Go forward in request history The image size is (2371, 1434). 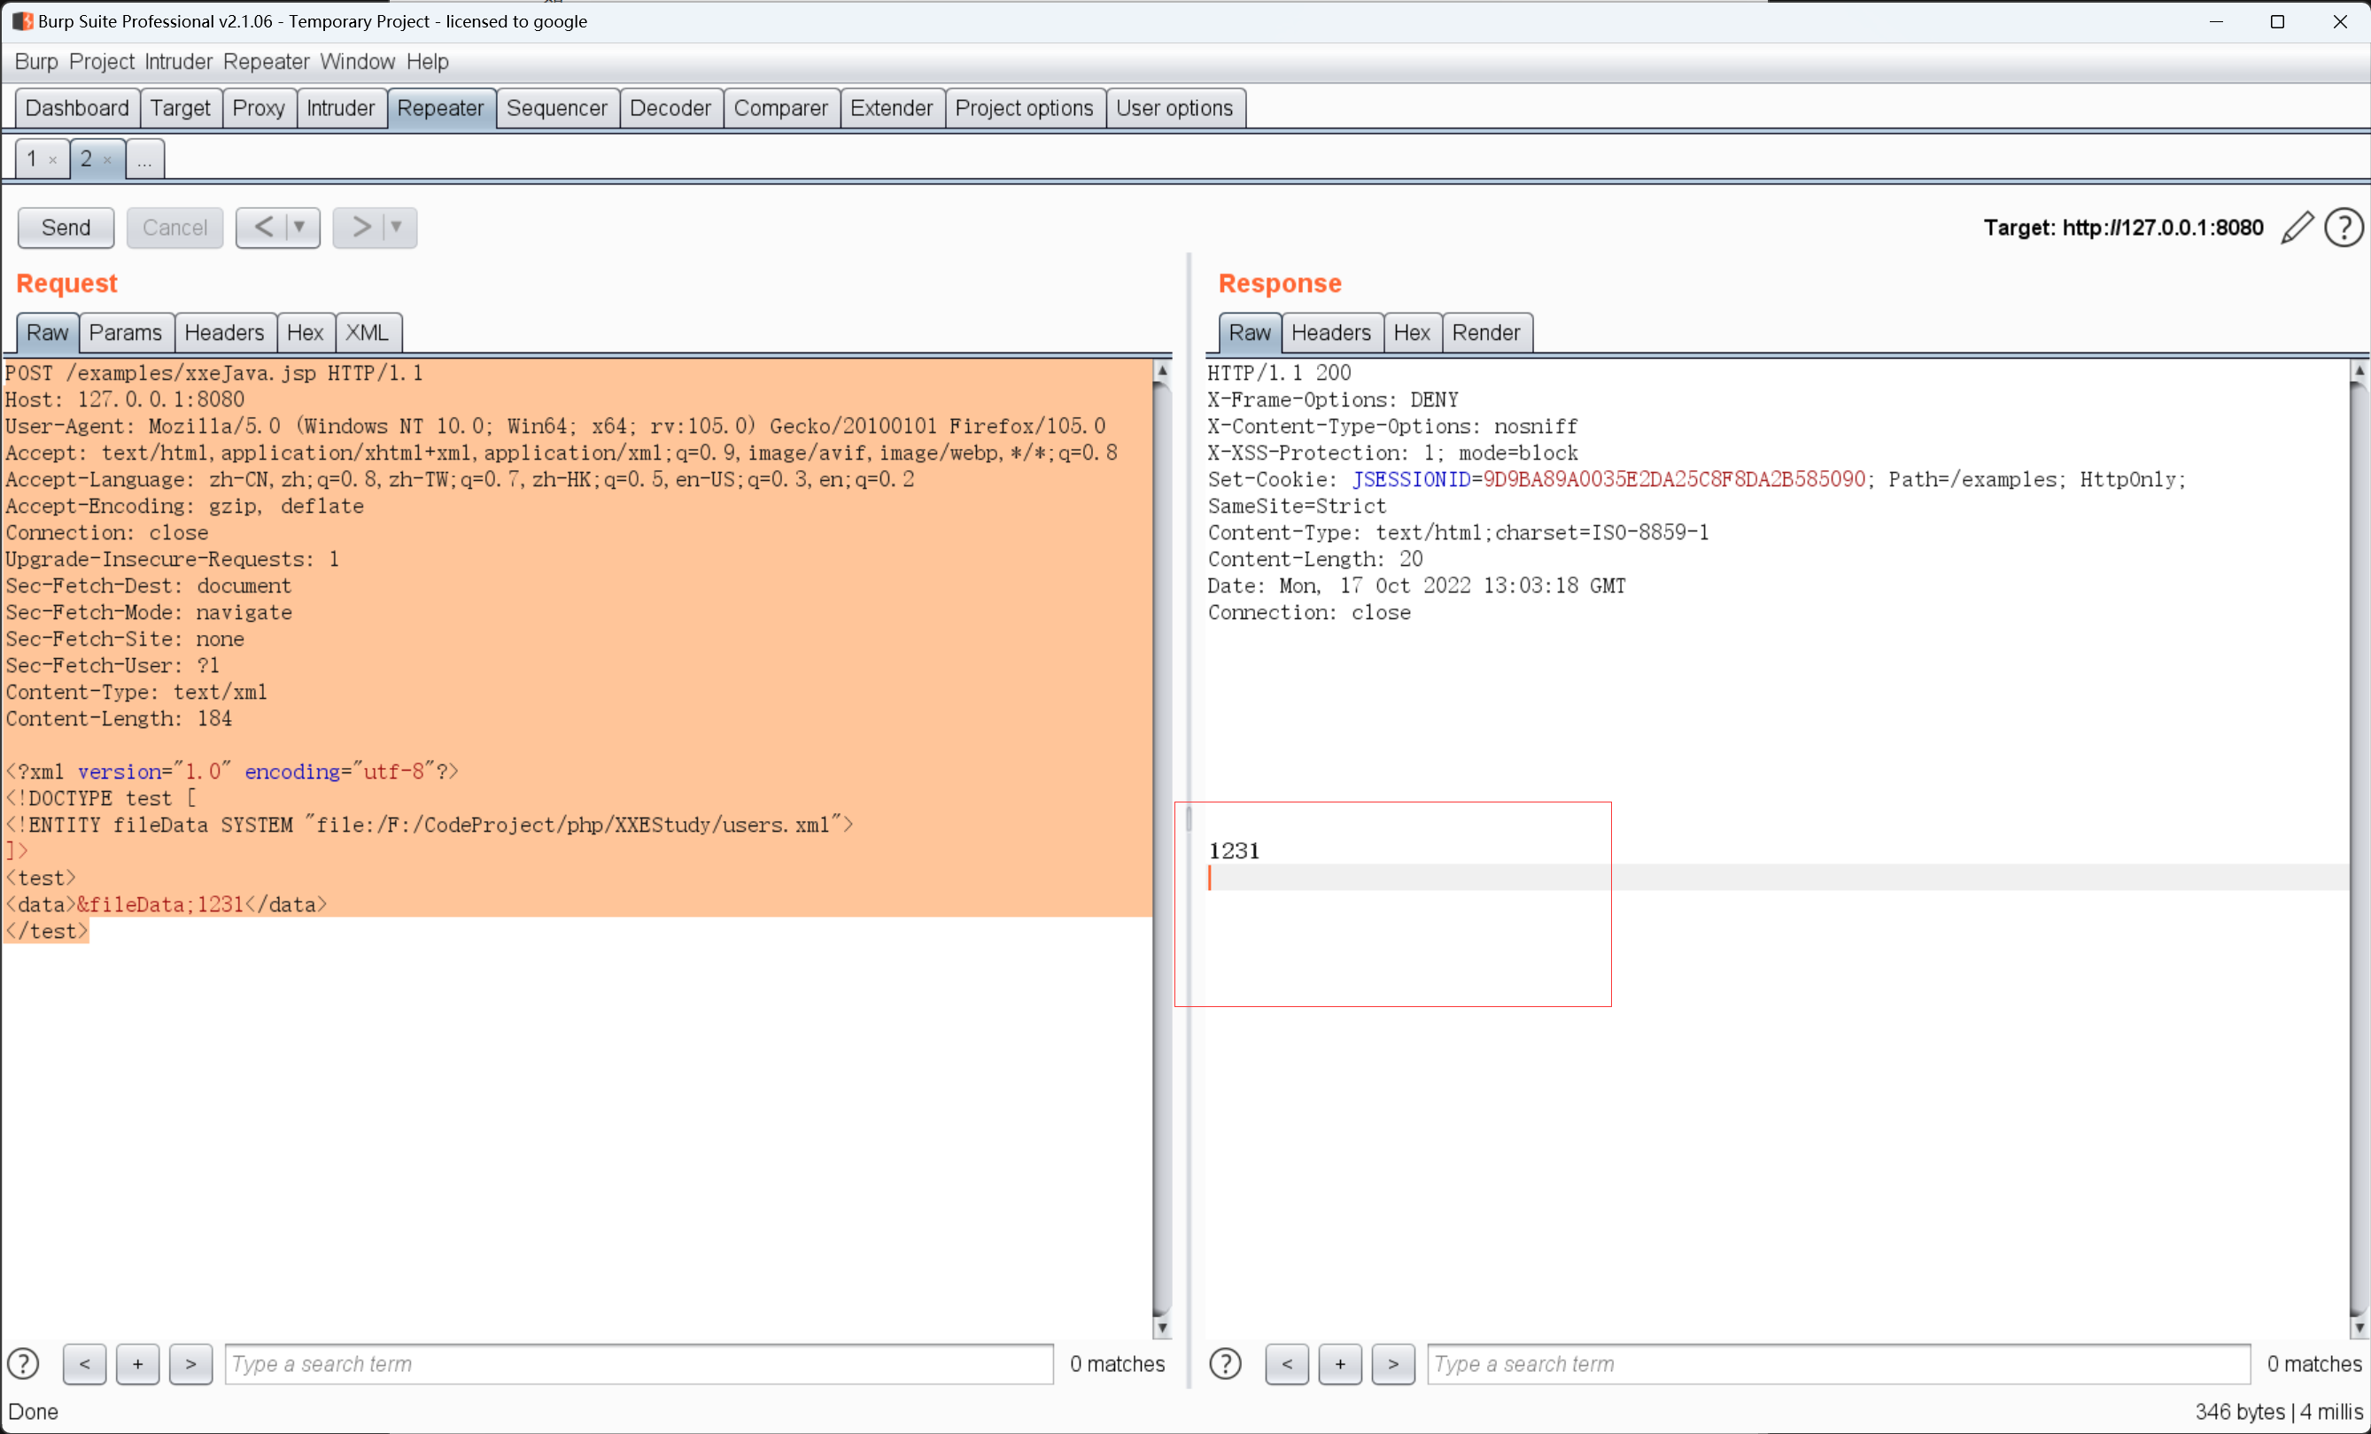pos(360,227)
